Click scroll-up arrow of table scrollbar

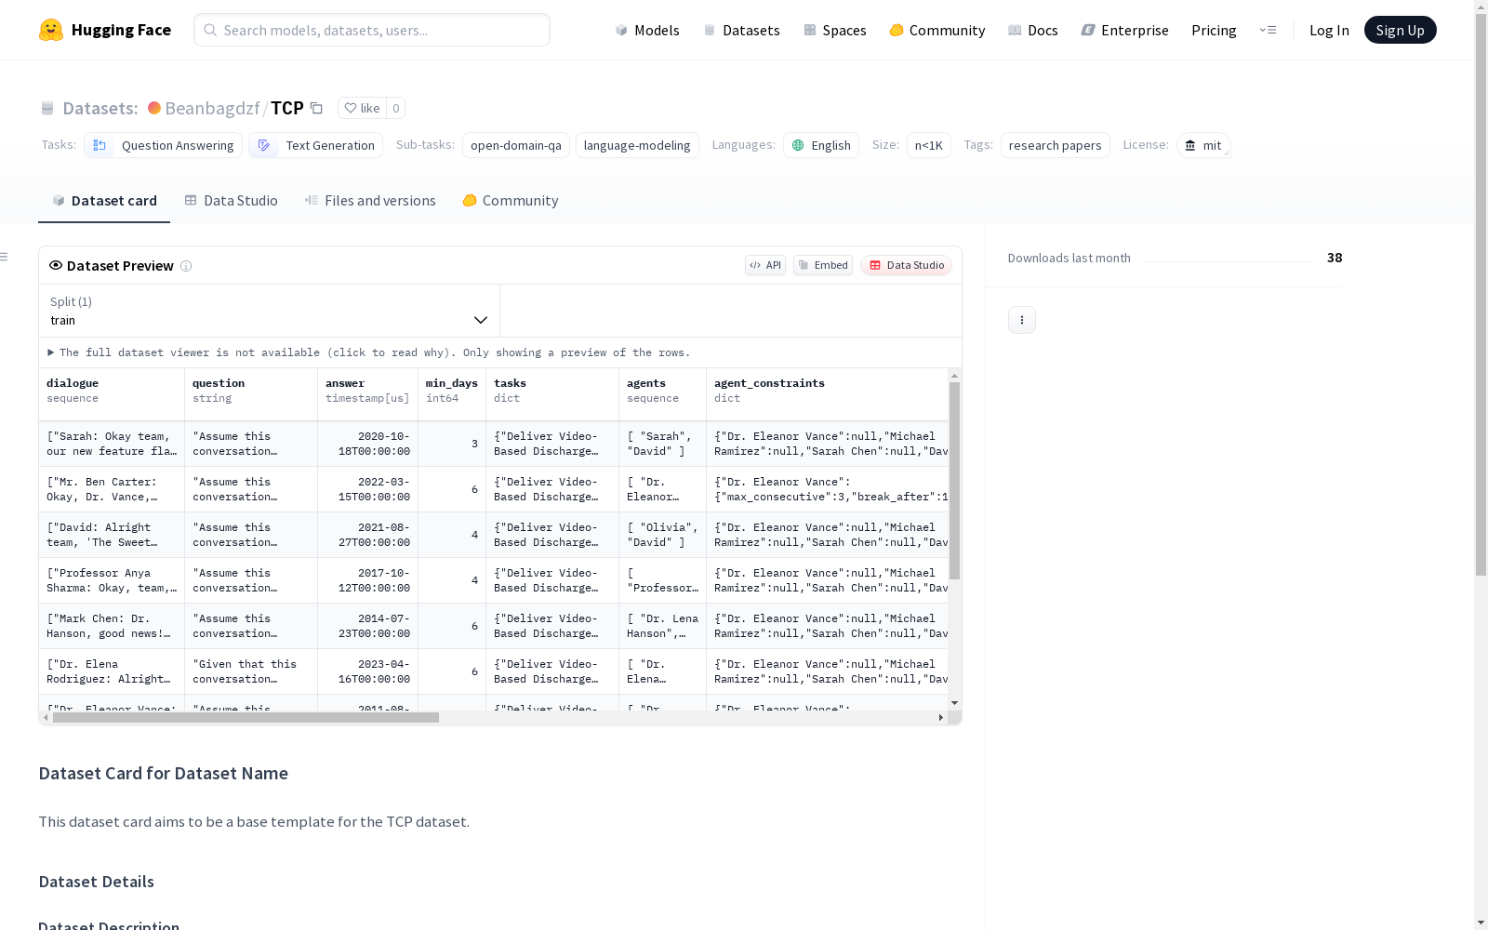tap(954, 376)
